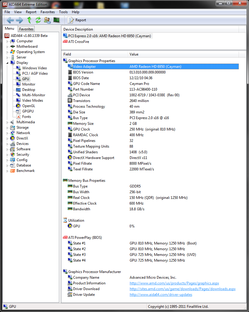Select Multi-Monitor tree item

[x=33, y=95]
